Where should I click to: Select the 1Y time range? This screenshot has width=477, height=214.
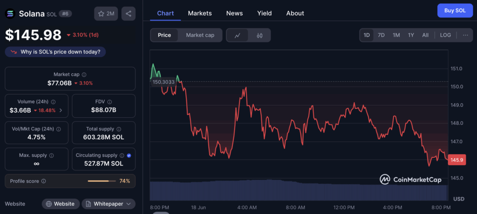click(411, 35)
